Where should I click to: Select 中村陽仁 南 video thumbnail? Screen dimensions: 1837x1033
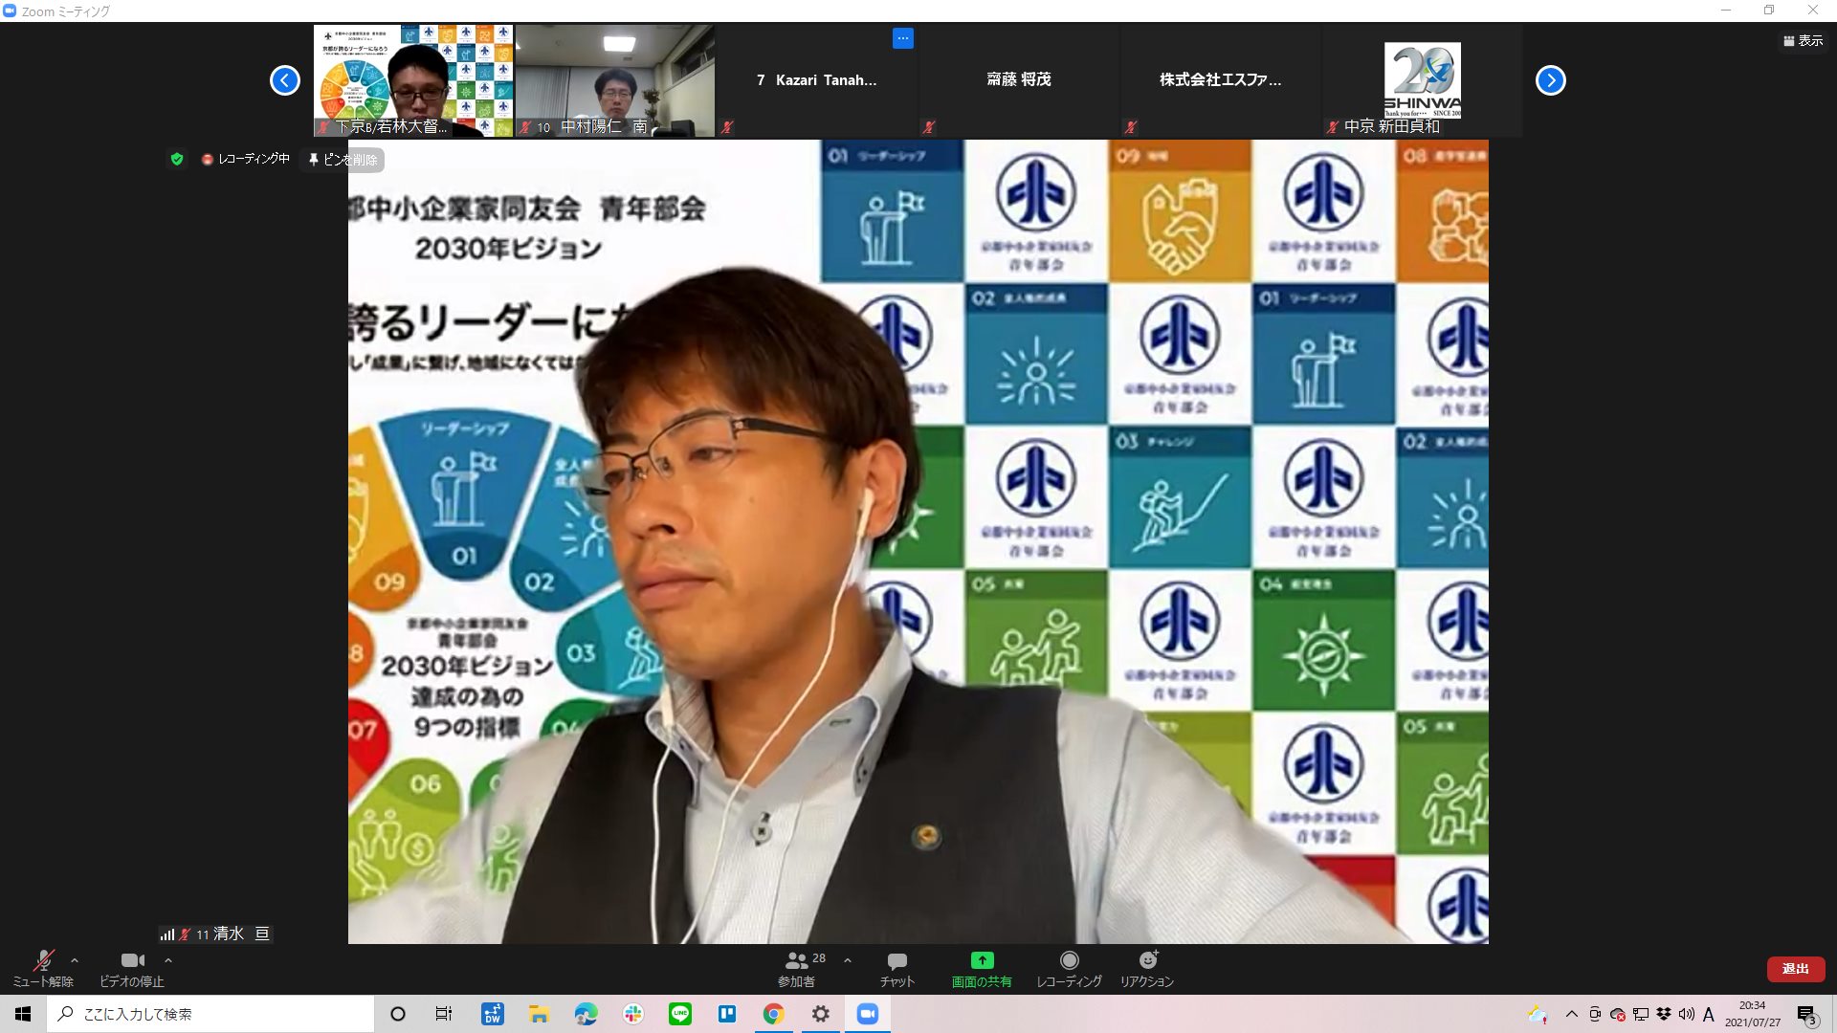point(615,80)
